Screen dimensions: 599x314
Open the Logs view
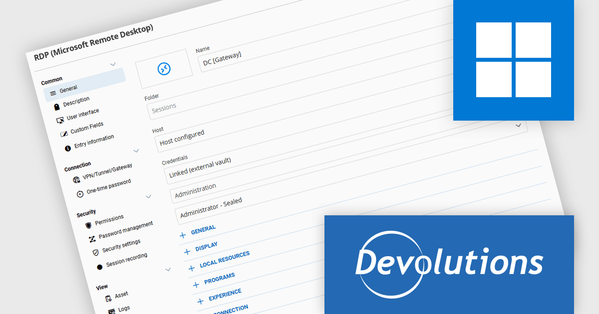pyautogui.click(x=124, y=309)
